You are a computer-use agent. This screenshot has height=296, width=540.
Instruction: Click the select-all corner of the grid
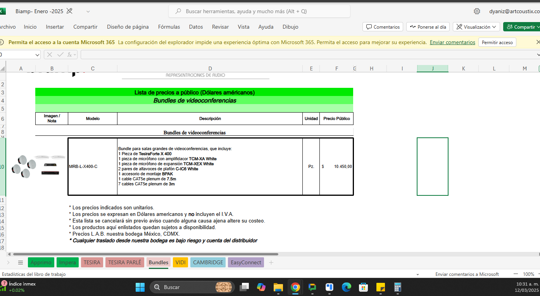3,68
